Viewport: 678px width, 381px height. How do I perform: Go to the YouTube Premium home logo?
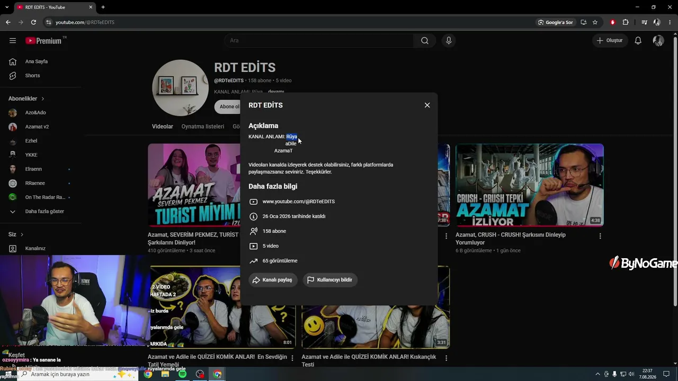point(43,41)
